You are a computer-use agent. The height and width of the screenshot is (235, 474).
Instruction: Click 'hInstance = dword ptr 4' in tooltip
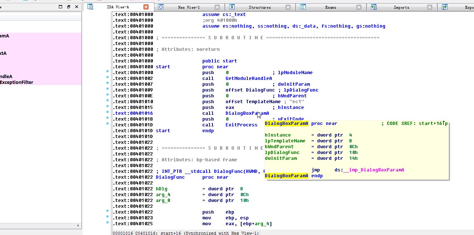pos(308,135)
